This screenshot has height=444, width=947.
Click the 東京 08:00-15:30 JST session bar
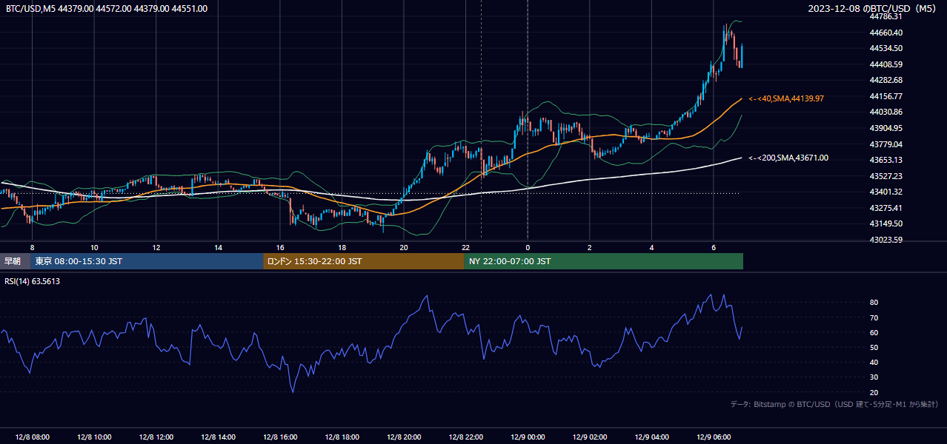pos(147,261)
